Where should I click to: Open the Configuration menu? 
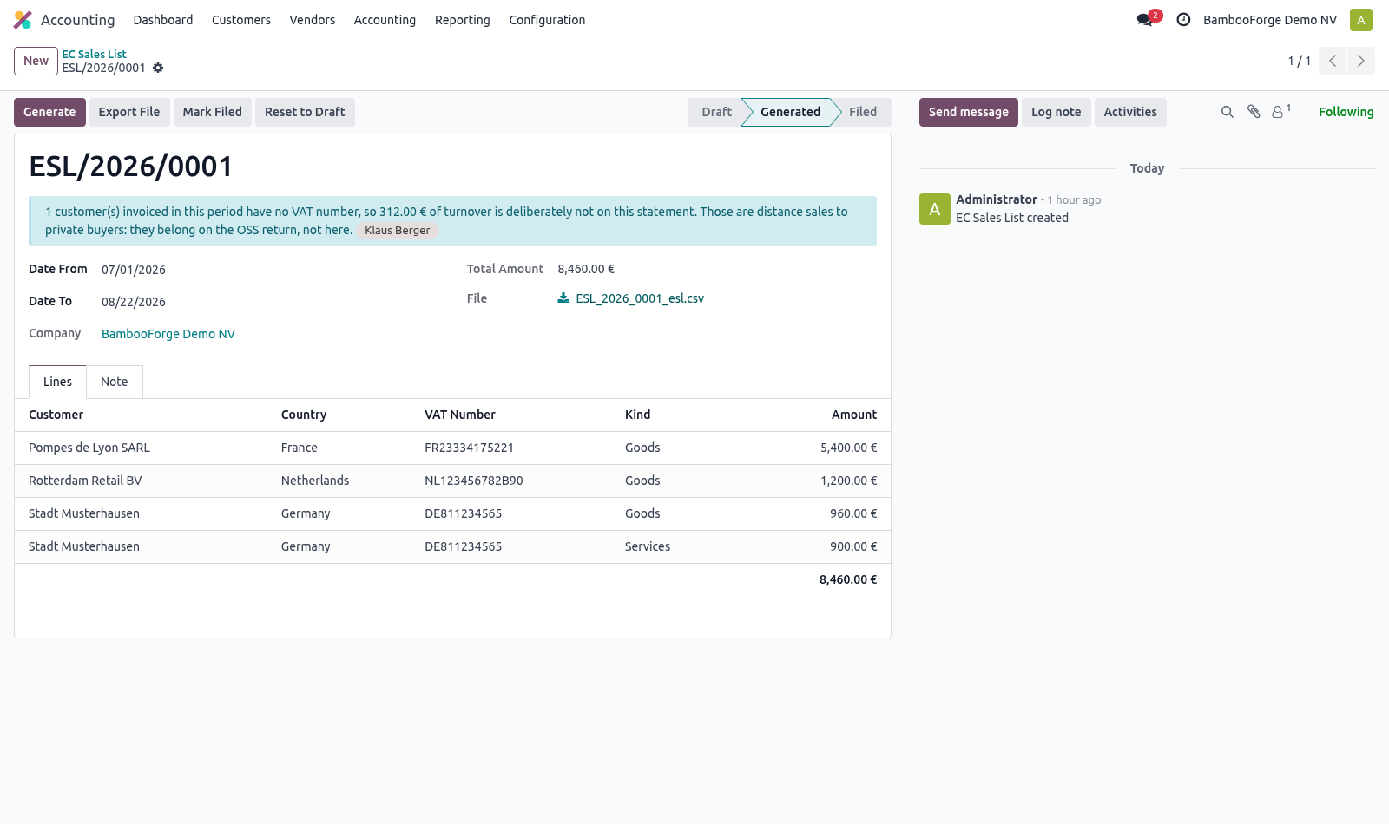[x=547, y=20]
